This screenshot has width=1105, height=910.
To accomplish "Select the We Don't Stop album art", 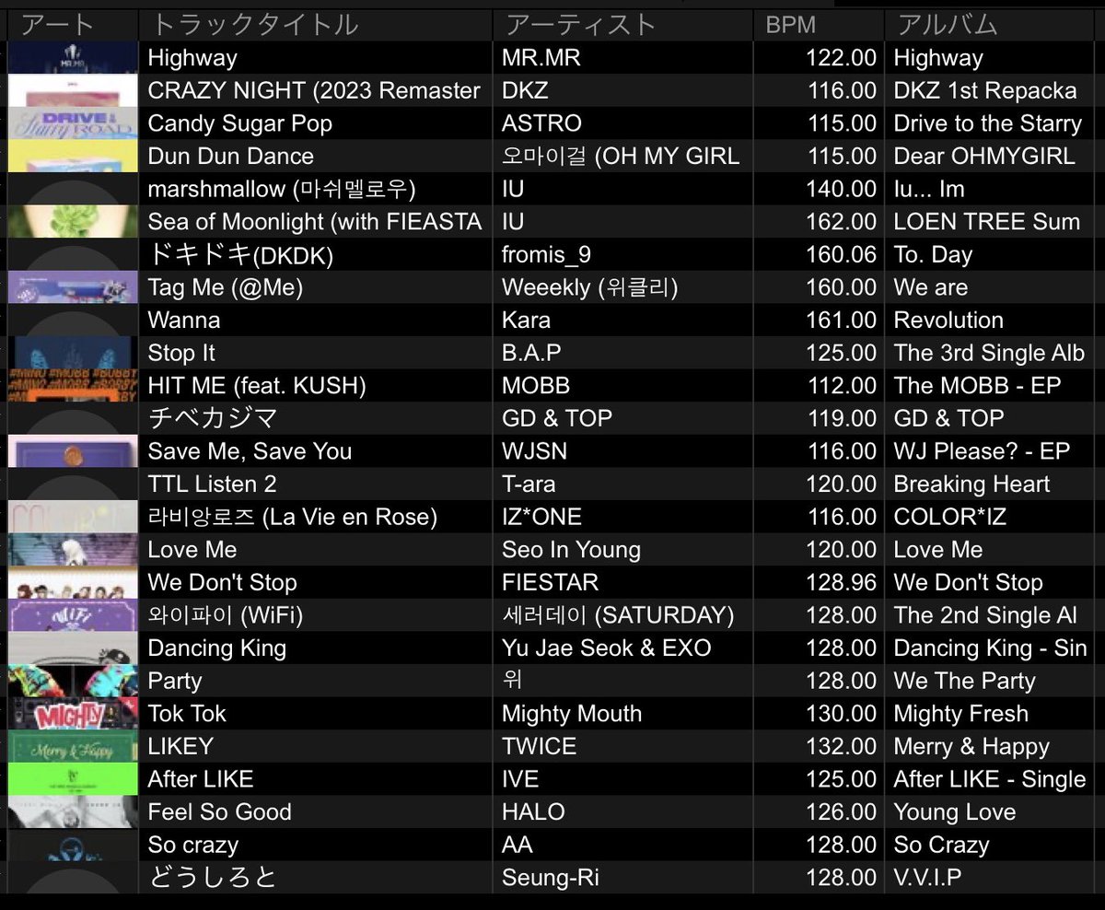I will tap(73, 583).
